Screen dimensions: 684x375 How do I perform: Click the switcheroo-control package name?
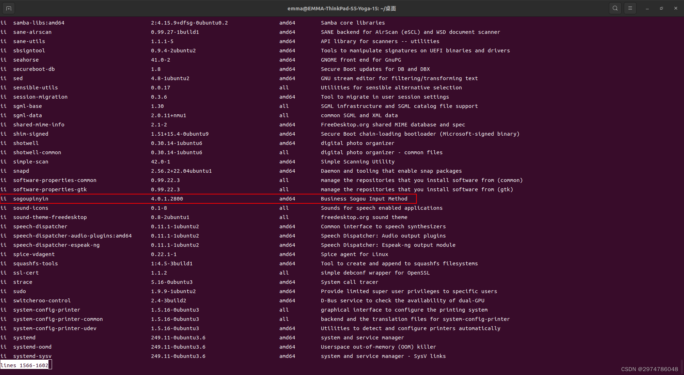(42, 301)
